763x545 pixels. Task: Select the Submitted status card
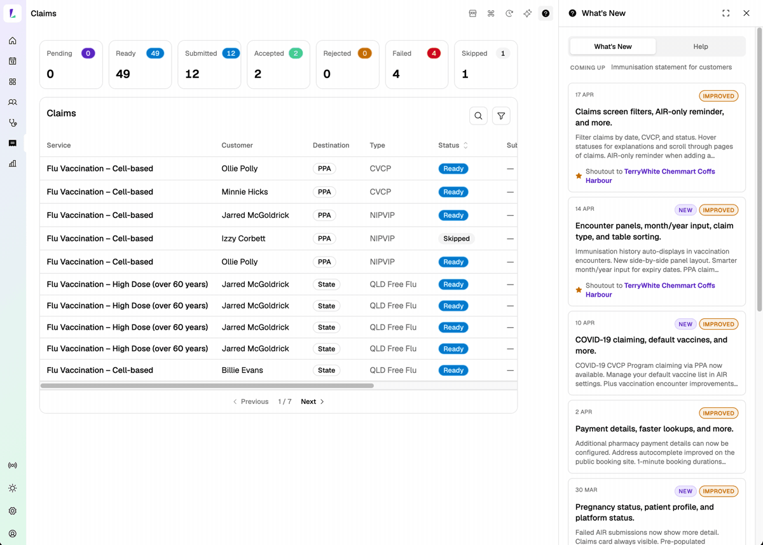point(209,64)
